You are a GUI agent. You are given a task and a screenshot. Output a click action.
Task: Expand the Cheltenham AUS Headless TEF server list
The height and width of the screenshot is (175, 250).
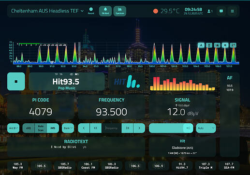click(47, 11)
